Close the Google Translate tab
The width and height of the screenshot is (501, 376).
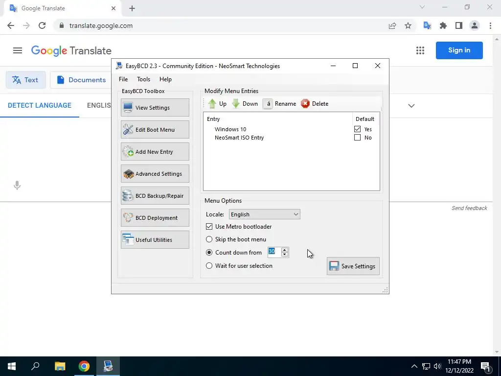click(x=114, y=9)
